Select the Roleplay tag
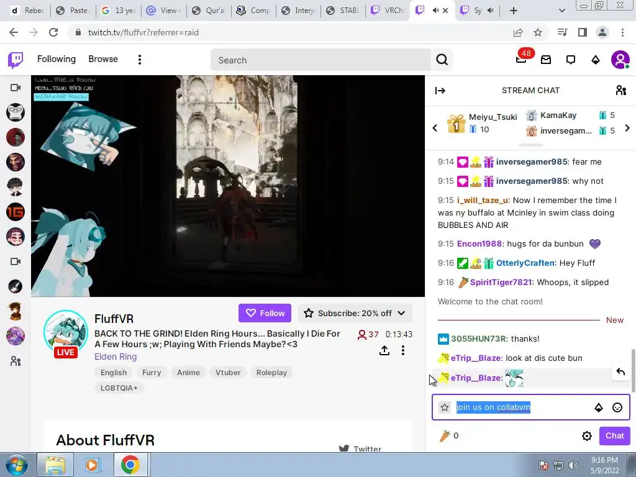This screenshot has width=636, height=477. click(x=271, y=373)
